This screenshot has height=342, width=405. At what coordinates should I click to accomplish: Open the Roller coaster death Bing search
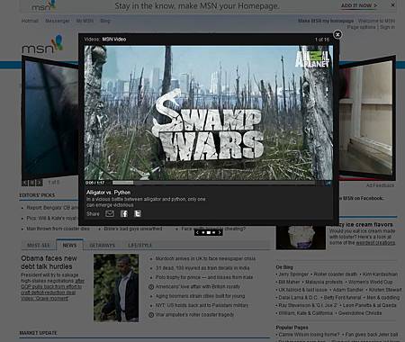(x=336, y=274)
